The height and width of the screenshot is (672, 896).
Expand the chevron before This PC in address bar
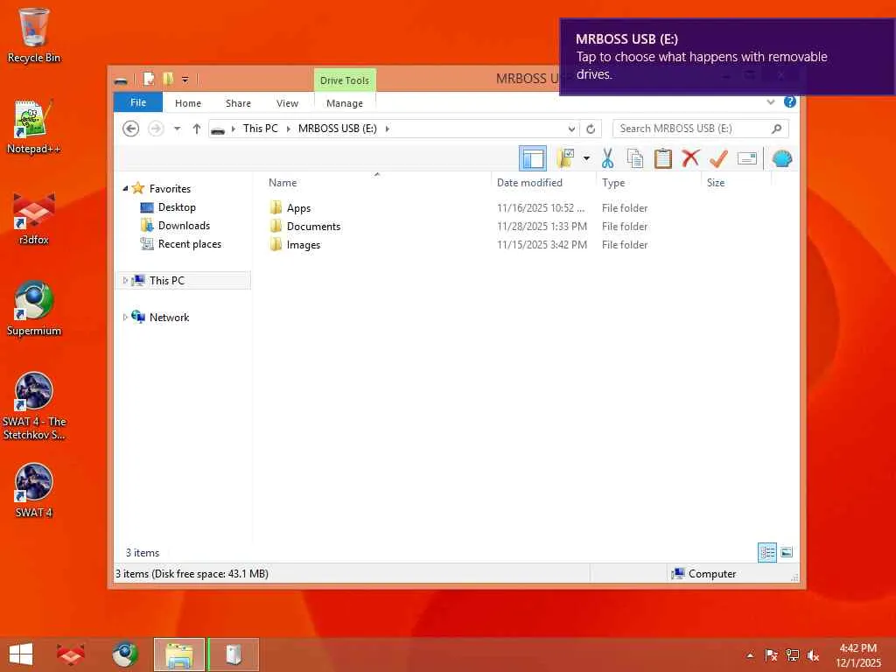233,129
